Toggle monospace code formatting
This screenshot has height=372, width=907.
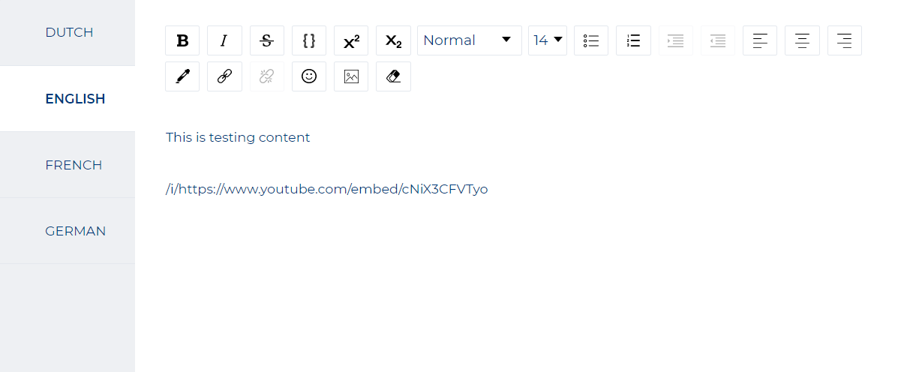pyautogui.click(x=309, y=40)
